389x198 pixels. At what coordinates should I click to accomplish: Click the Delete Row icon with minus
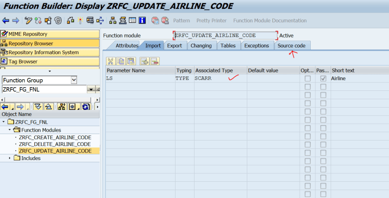(x=155, y=61)
